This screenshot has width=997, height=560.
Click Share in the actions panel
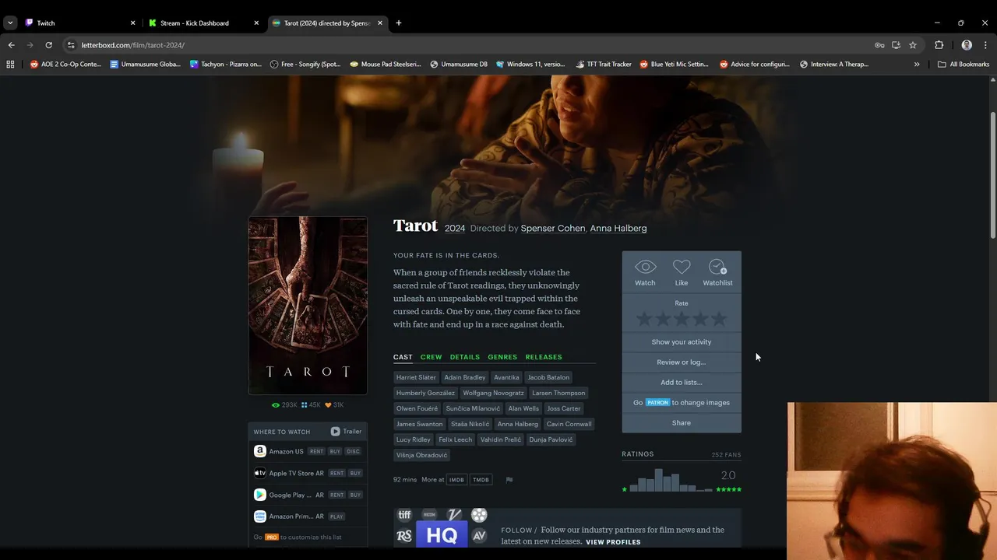click(682, 422)
